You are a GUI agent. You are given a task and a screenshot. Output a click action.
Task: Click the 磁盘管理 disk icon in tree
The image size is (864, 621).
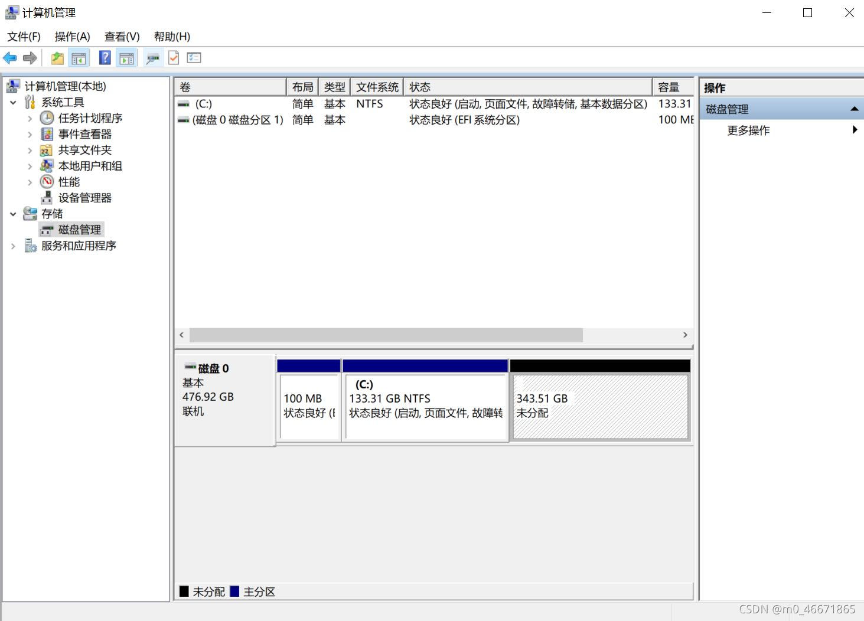(47, 230)
